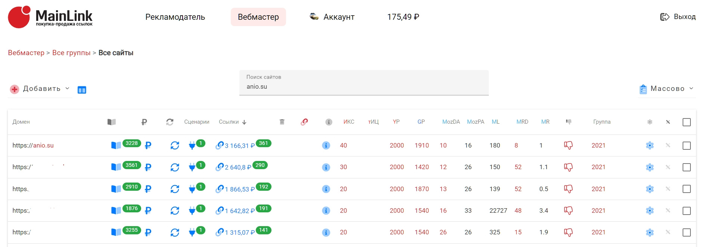Follow the Все группы breadcrumb link
The width and height of the screenshot is (705, 247).
71,53
